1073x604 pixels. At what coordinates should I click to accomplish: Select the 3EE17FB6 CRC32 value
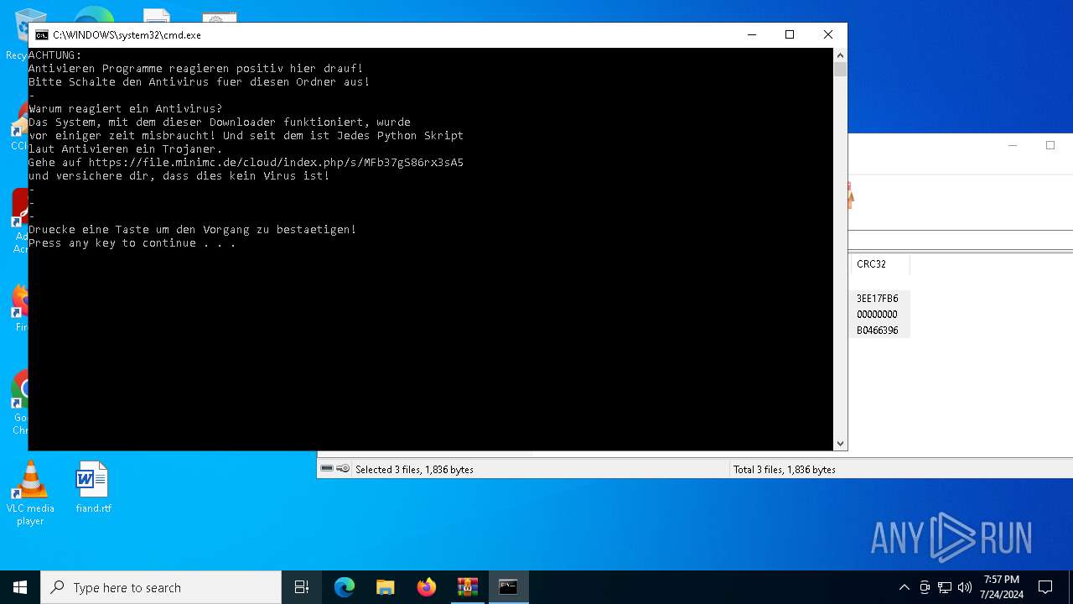click(x=877, y=299)
